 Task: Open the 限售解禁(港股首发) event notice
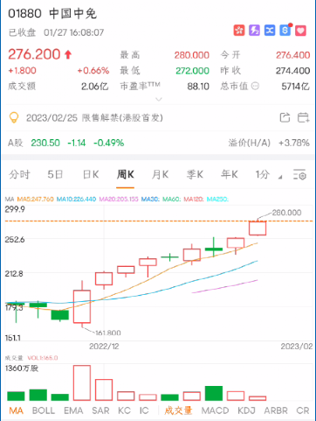point(94,118)
